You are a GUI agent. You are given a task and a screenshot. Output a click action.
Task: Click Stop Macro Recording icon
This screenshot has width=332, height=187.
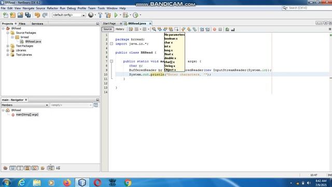(220, 29)
